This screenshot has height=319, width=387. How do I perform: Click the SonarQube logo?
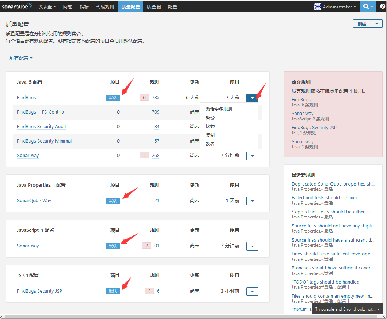17,6
